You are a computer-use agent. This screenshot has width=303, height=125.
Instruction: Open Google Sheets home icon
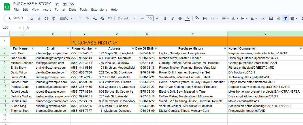[x=7, y=7]
